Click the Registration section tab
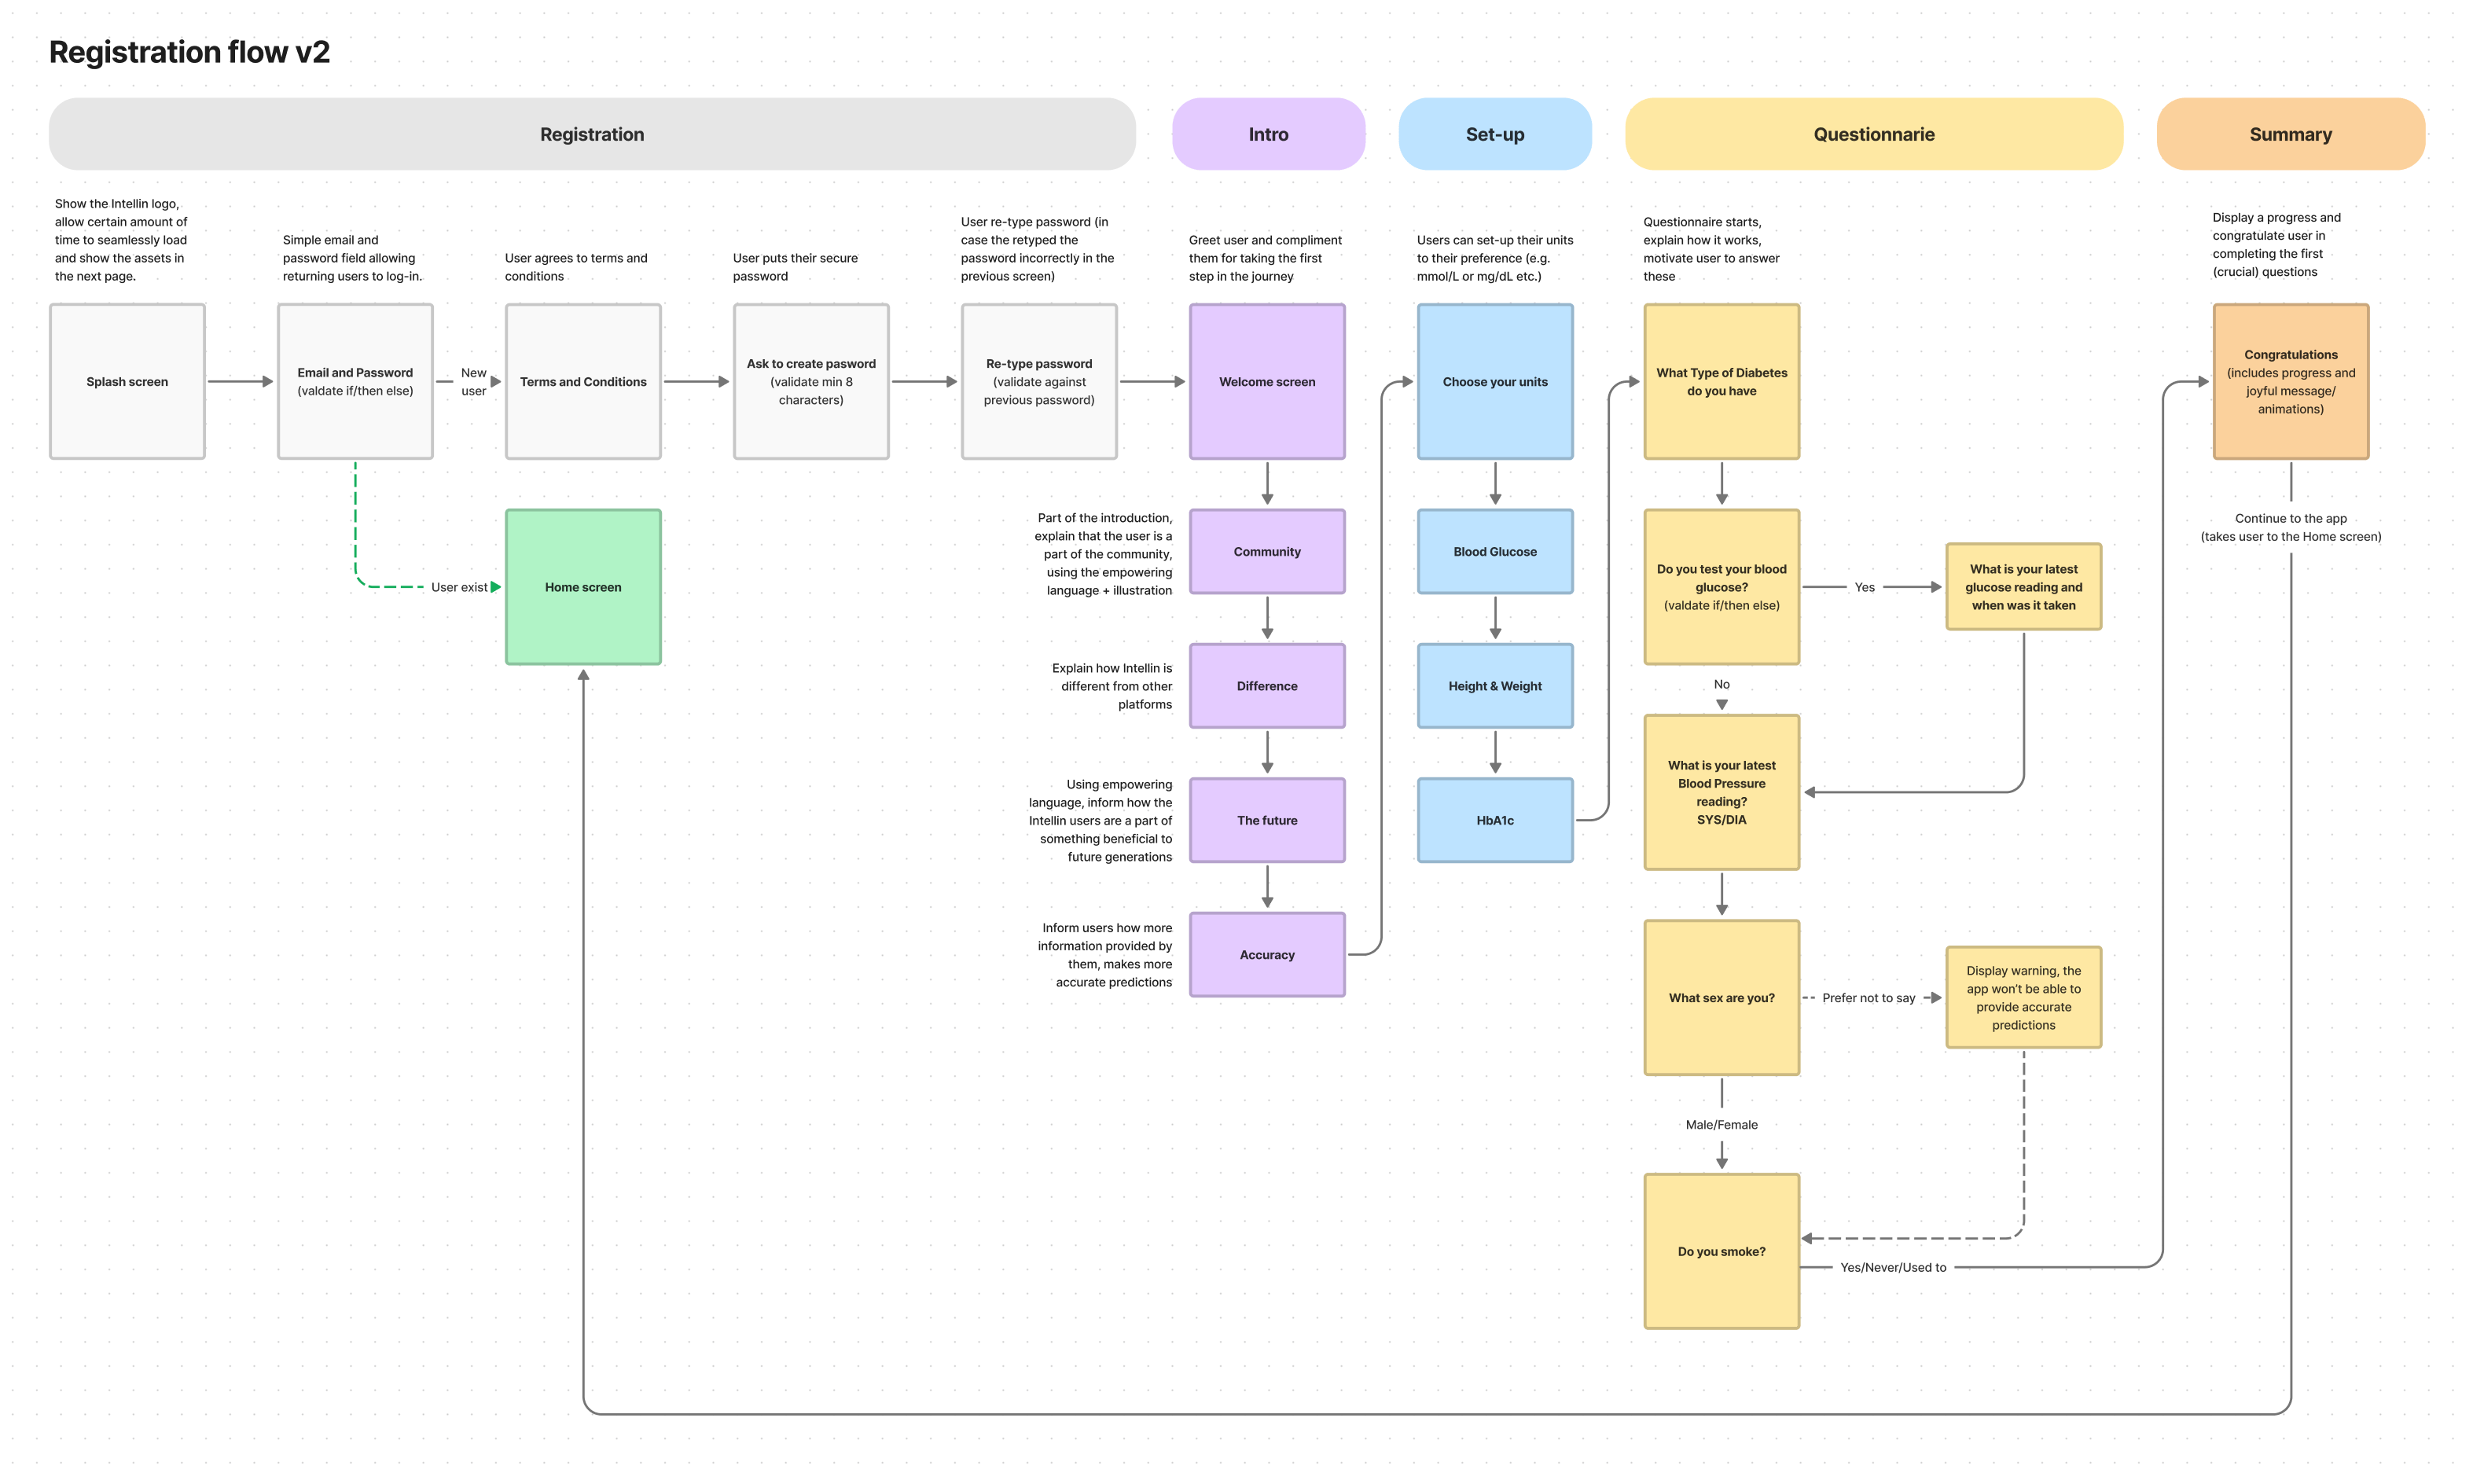The width and height of the screenshot is (2473, 1484). 593,133
